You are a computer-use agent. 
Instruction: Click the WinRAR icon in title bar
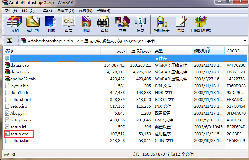[x=5, y=3]
